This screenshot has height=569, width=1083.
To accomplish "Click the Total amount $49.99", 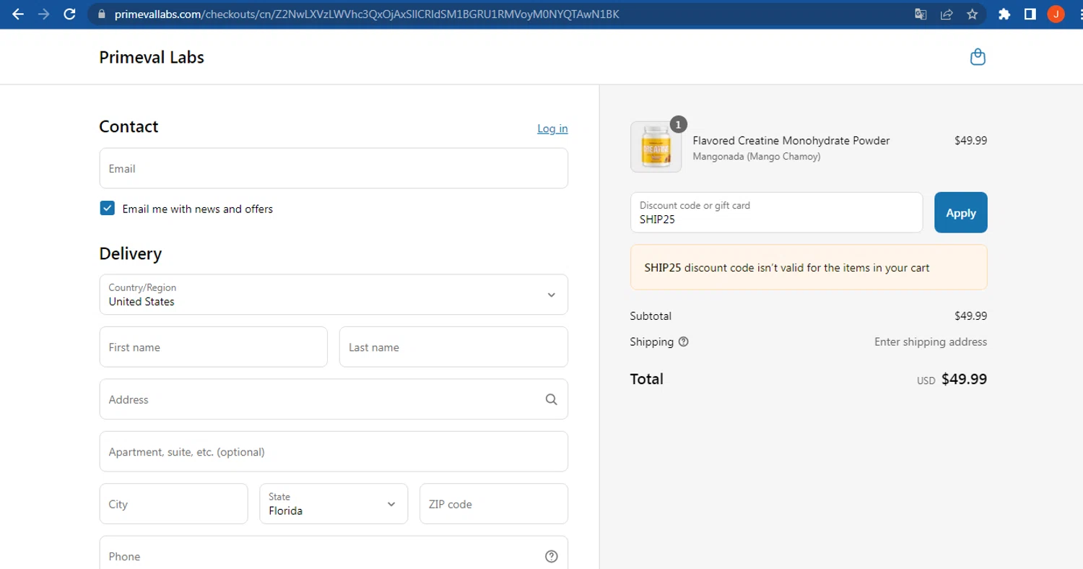I will pyautogui.click(x=964, y=379).
